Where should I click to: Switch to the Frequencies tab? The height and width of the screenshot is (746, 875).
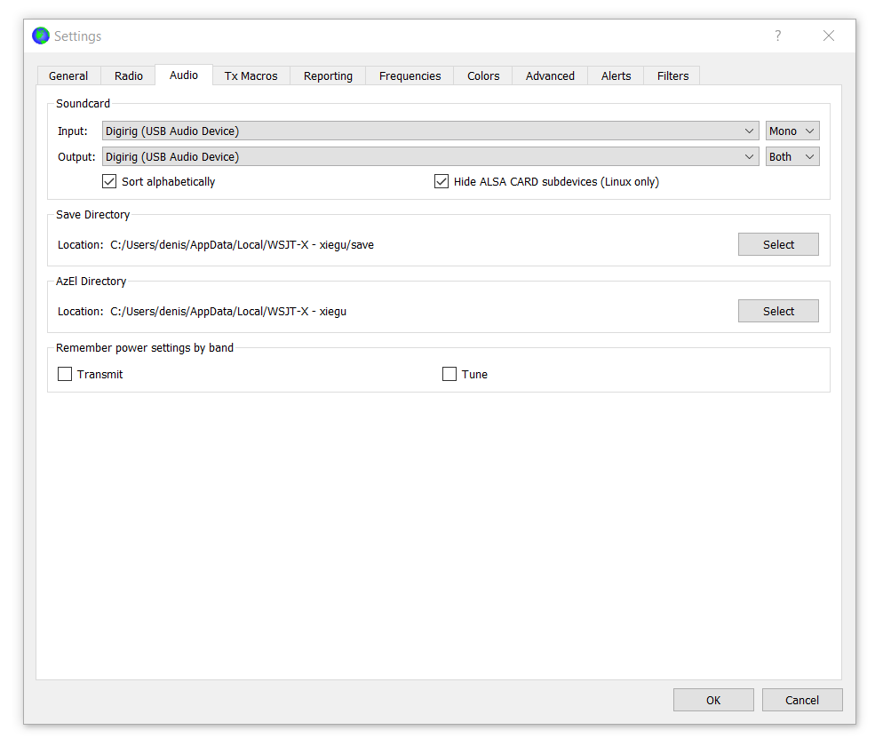point(410,75)
